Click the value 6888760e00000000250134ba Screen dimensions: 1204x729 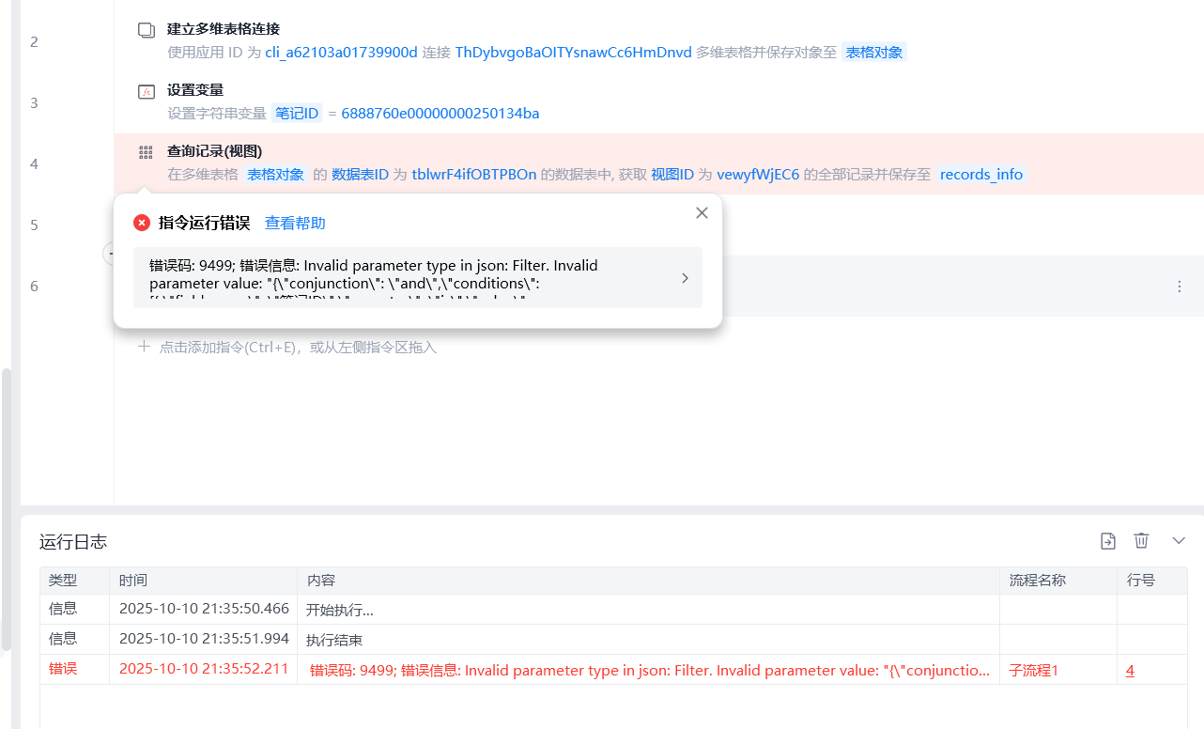point(440,114)
